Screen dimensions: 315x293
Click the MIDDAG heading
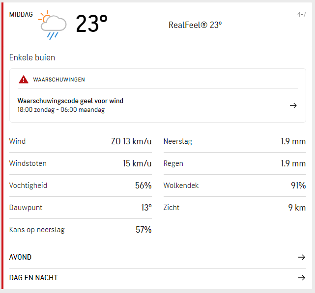tap(21, 15)
